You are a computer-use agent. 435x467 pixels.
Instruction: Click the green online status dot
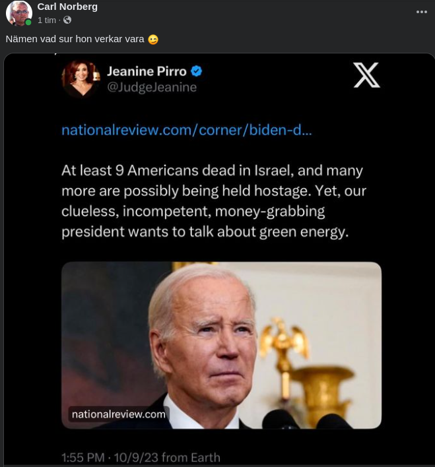[x=28, y=22]
